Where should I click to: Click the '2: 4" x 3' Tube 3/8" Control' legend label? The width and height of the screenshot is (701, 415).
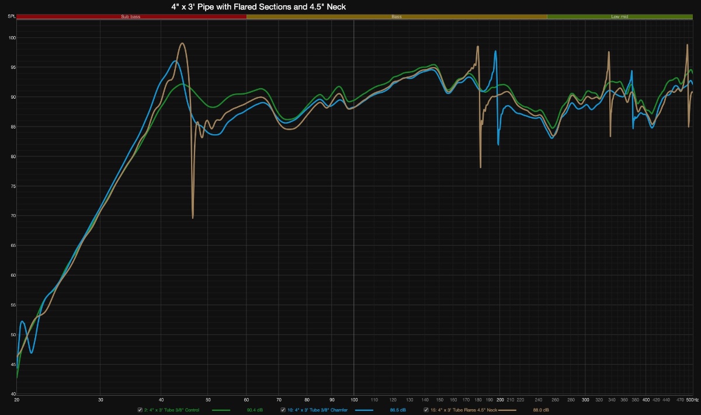tap(172, 410)
